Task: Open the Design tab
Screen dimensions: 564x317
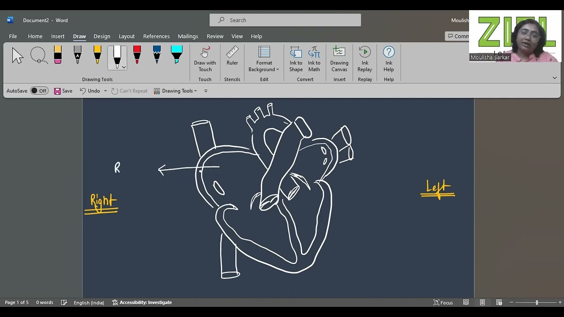Action: coord(102,36)
